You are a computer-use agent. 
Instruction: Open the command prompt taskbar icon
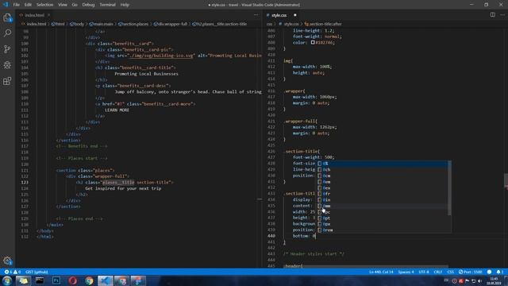tap(40, 280)
